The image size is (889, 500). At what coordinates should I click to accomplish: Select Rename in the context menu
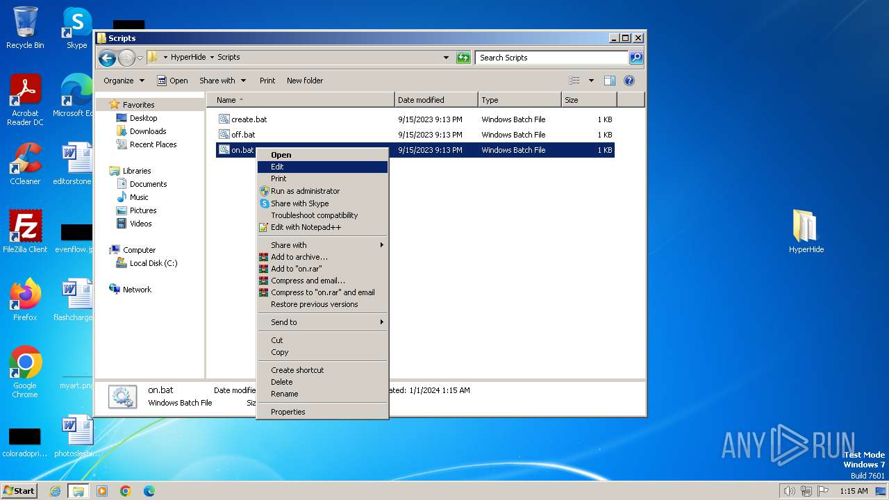(322, 394)
